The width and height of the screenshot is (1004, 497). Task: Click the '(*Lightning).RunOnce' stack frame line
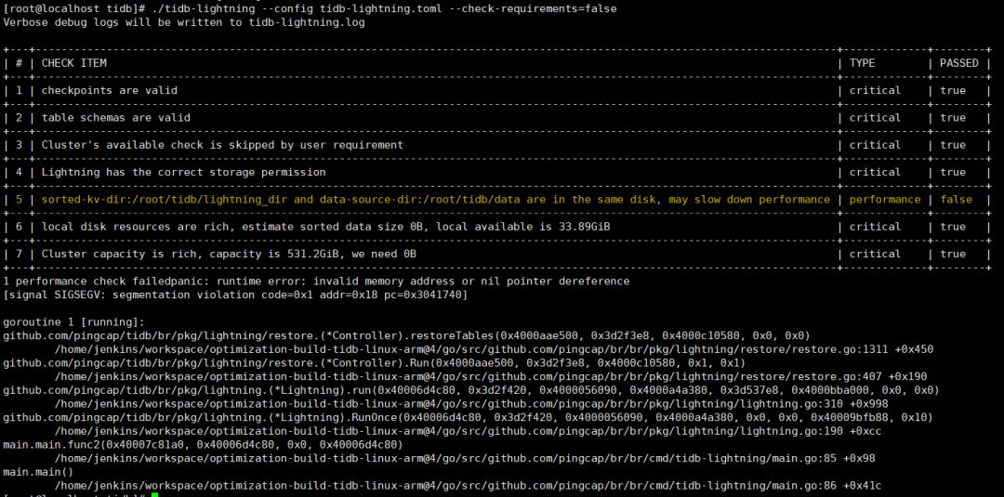(468, 418)
